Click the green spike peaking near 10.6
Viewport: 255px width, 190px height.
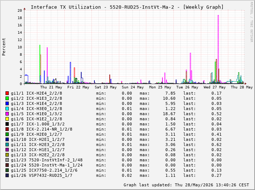click(40, 45)
